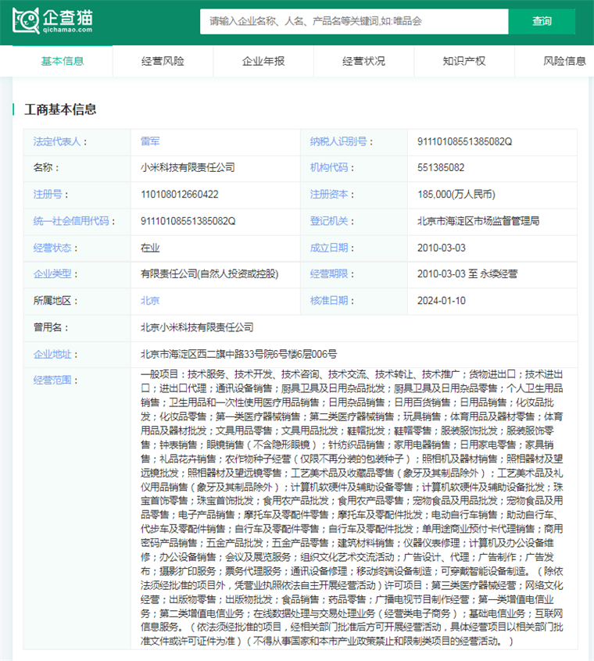
Task: Switch to the 经营风险 tab
Action: [x=163, y=61]
